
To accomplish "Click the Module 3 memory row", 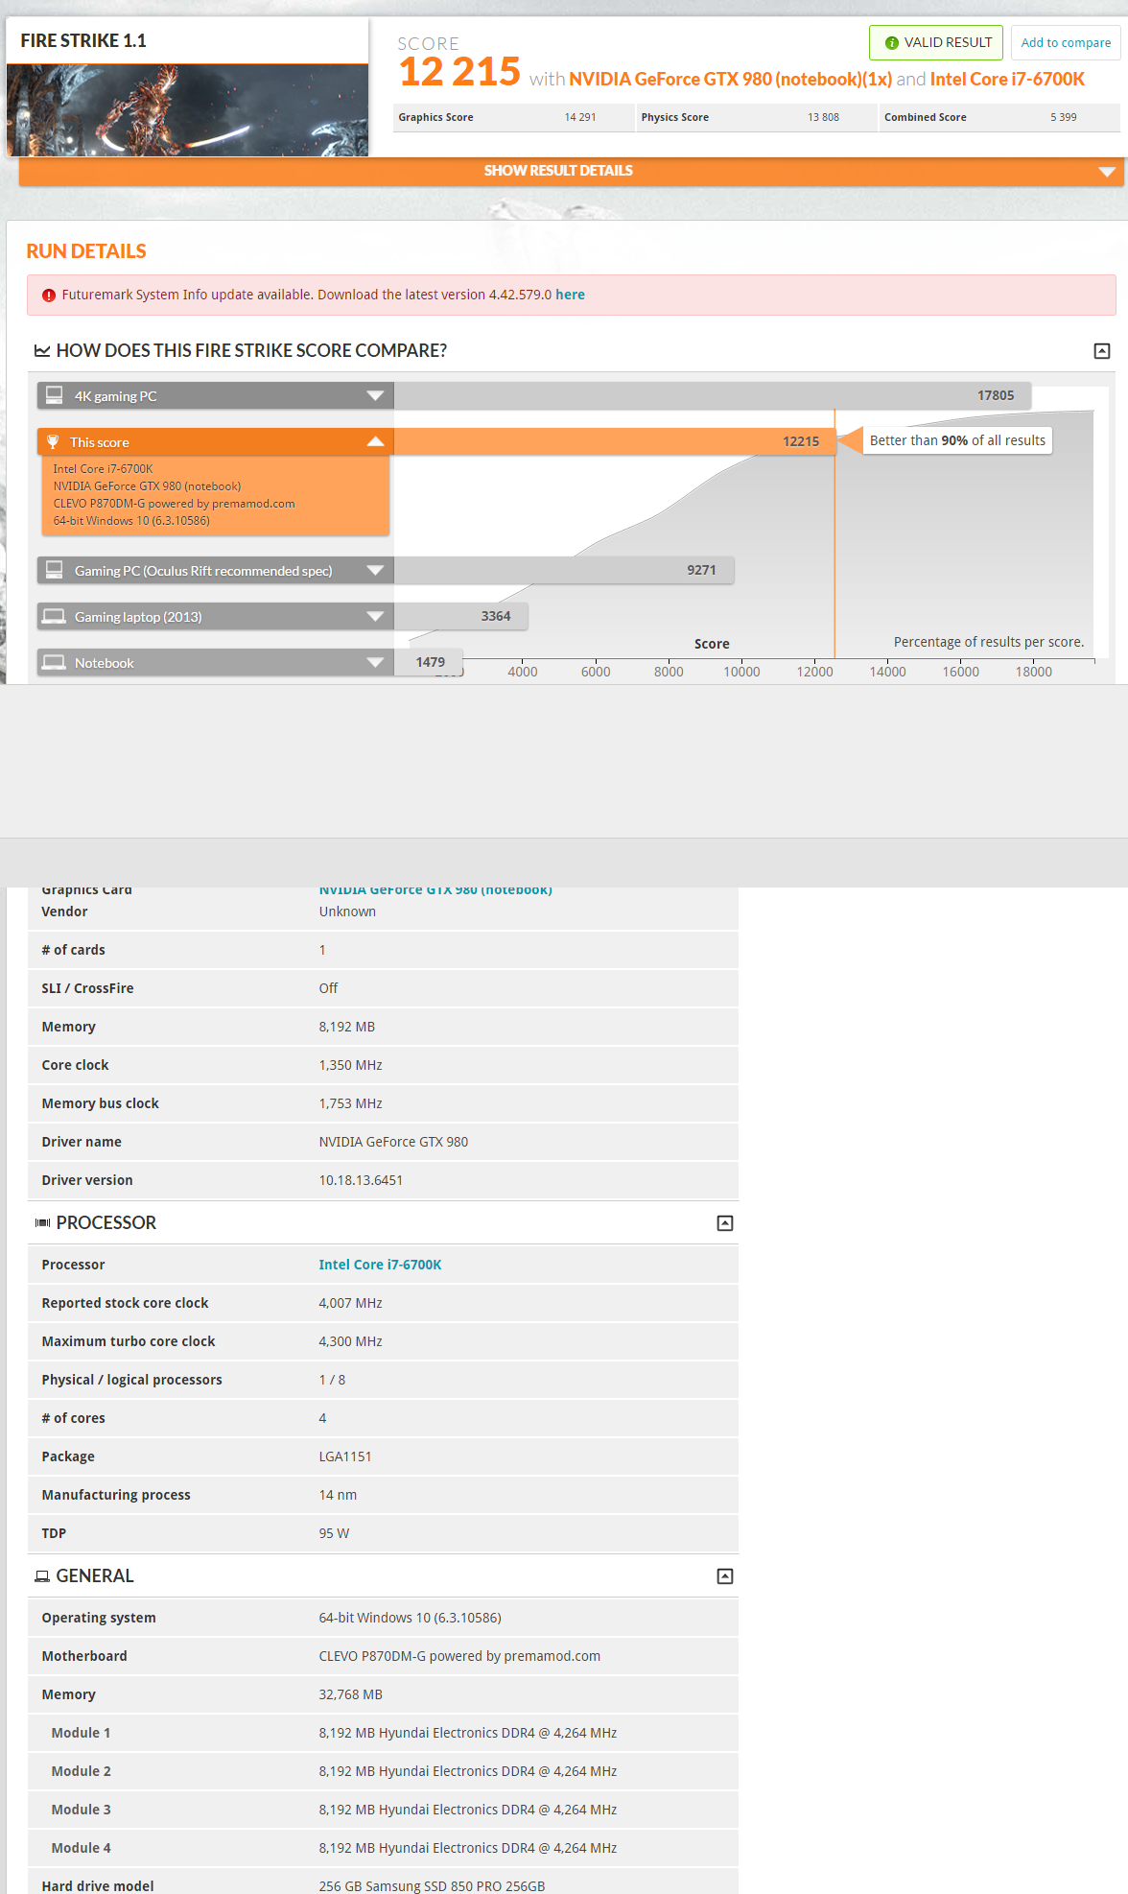I will click(383, 1810).
